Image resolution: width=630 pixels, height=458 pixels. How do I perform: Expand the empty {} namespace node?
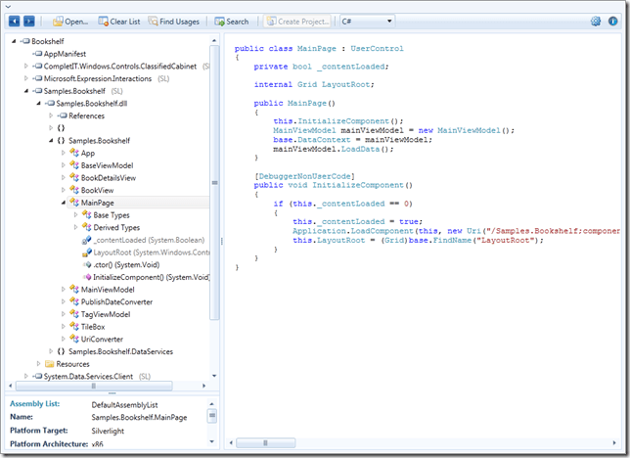pos(51,128)
